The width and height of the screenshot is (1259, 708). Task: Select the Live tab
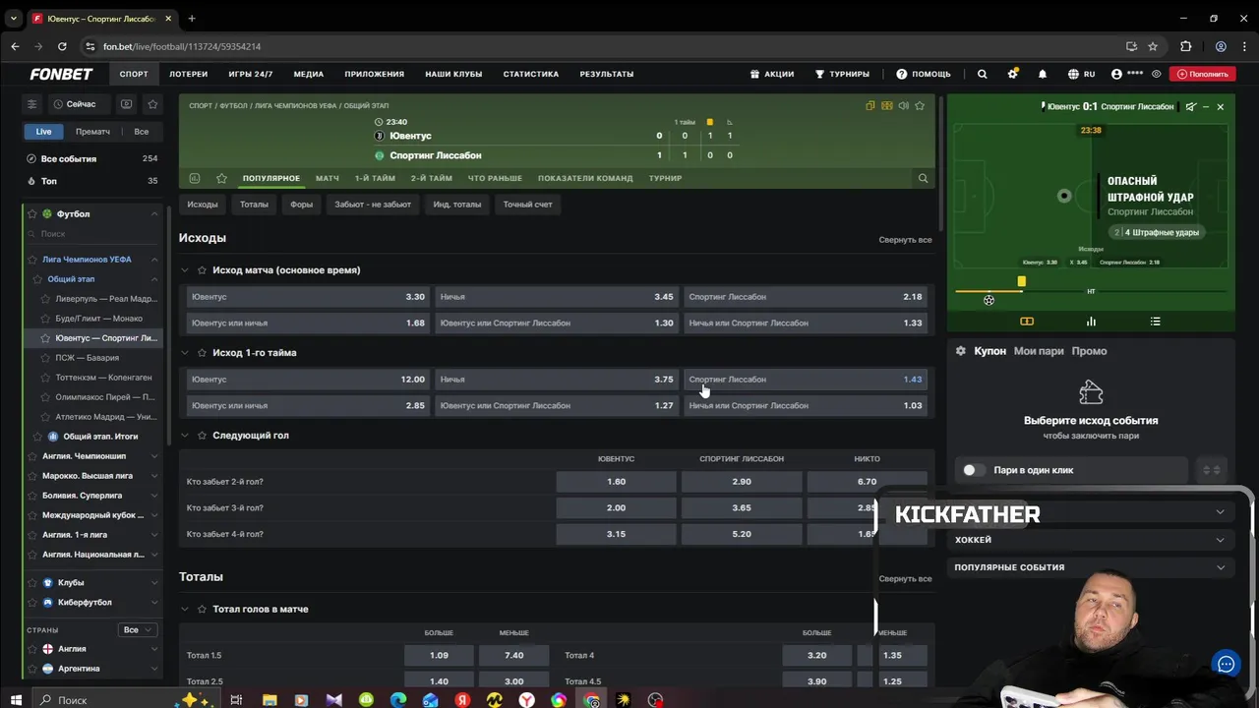click(43, 132)
